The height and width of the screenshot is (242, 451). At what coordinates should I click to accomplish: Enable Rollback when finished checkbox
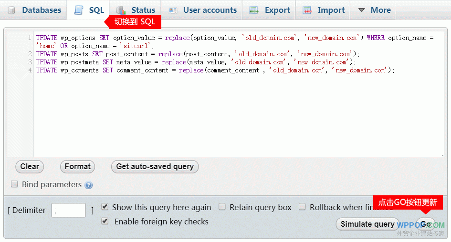302,207
